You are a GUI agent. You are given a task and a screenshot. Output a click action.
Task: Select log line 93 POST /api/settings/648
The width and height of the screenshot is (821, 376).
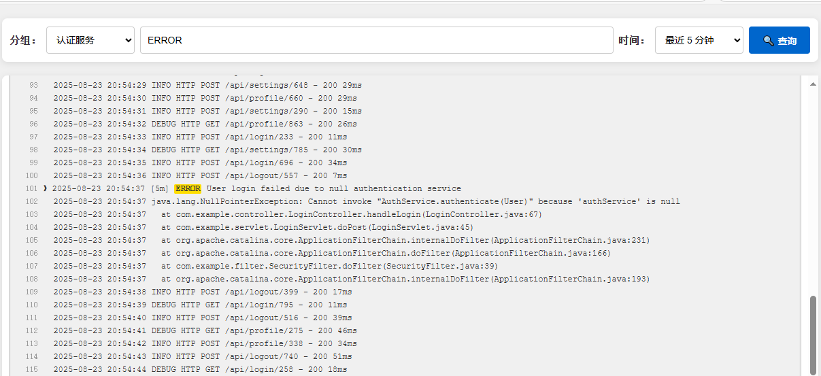click(207, 85)
